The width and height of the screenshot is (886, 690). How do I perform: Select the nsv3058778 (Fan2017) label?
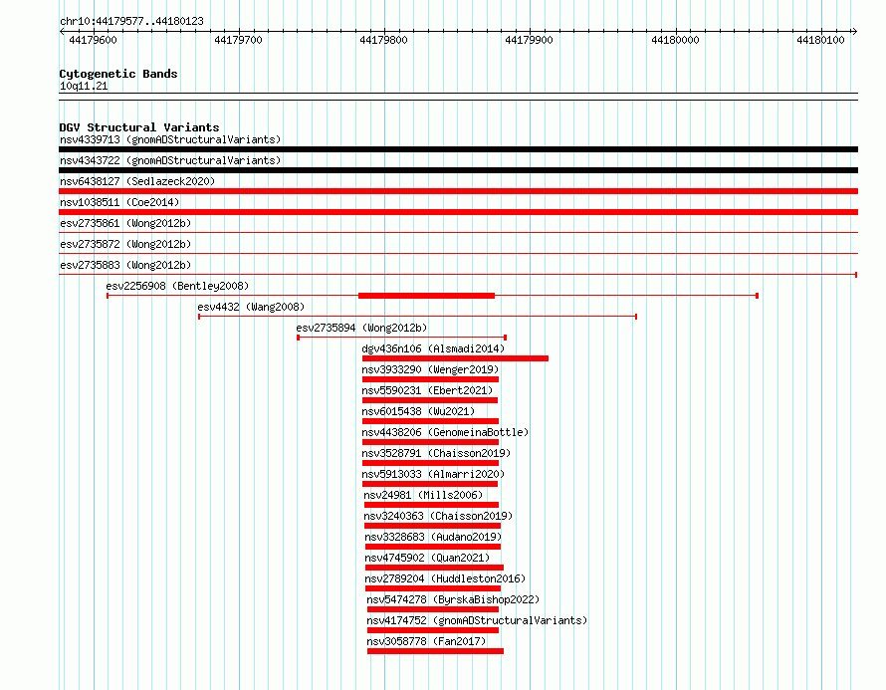(x=426, y=641)
